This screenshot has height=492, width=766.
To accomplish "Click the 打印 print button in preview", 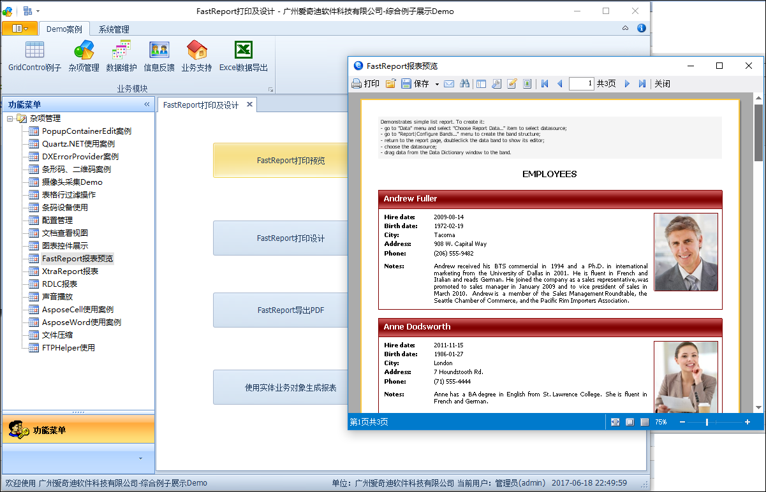I will pyautogui.click(x=365, y=83).
